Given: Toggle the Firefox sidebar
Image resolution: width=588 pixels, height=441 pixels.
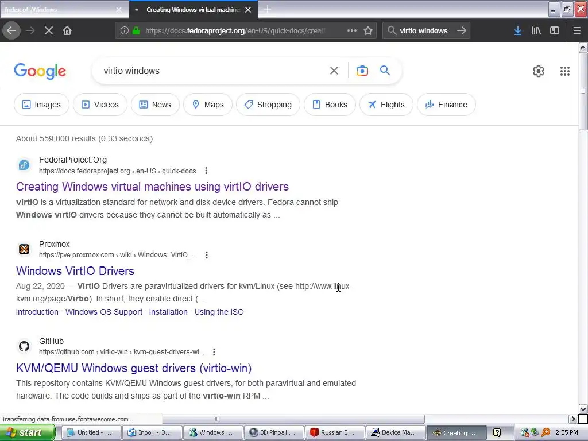Looking at the screenshot, I should point(555,30).
